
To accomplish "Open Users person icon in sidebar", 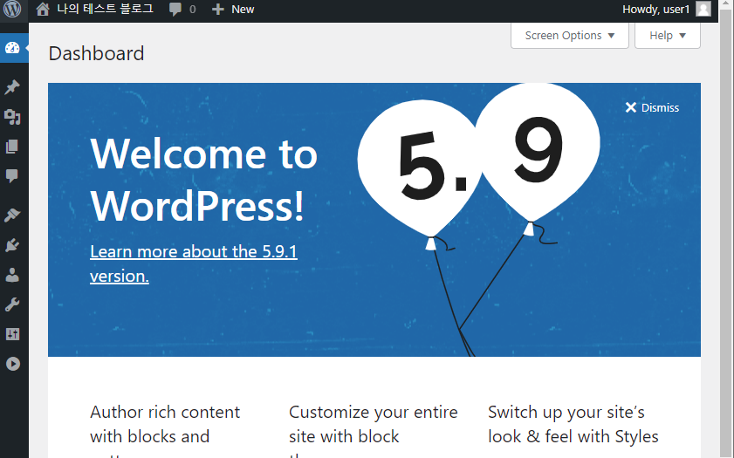I will pos(12,275).
